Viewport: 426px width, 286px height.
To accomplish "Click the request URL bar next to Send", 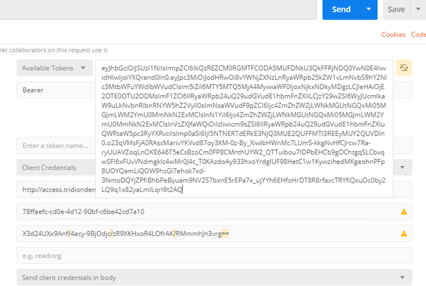I will [x=158, y=9].
